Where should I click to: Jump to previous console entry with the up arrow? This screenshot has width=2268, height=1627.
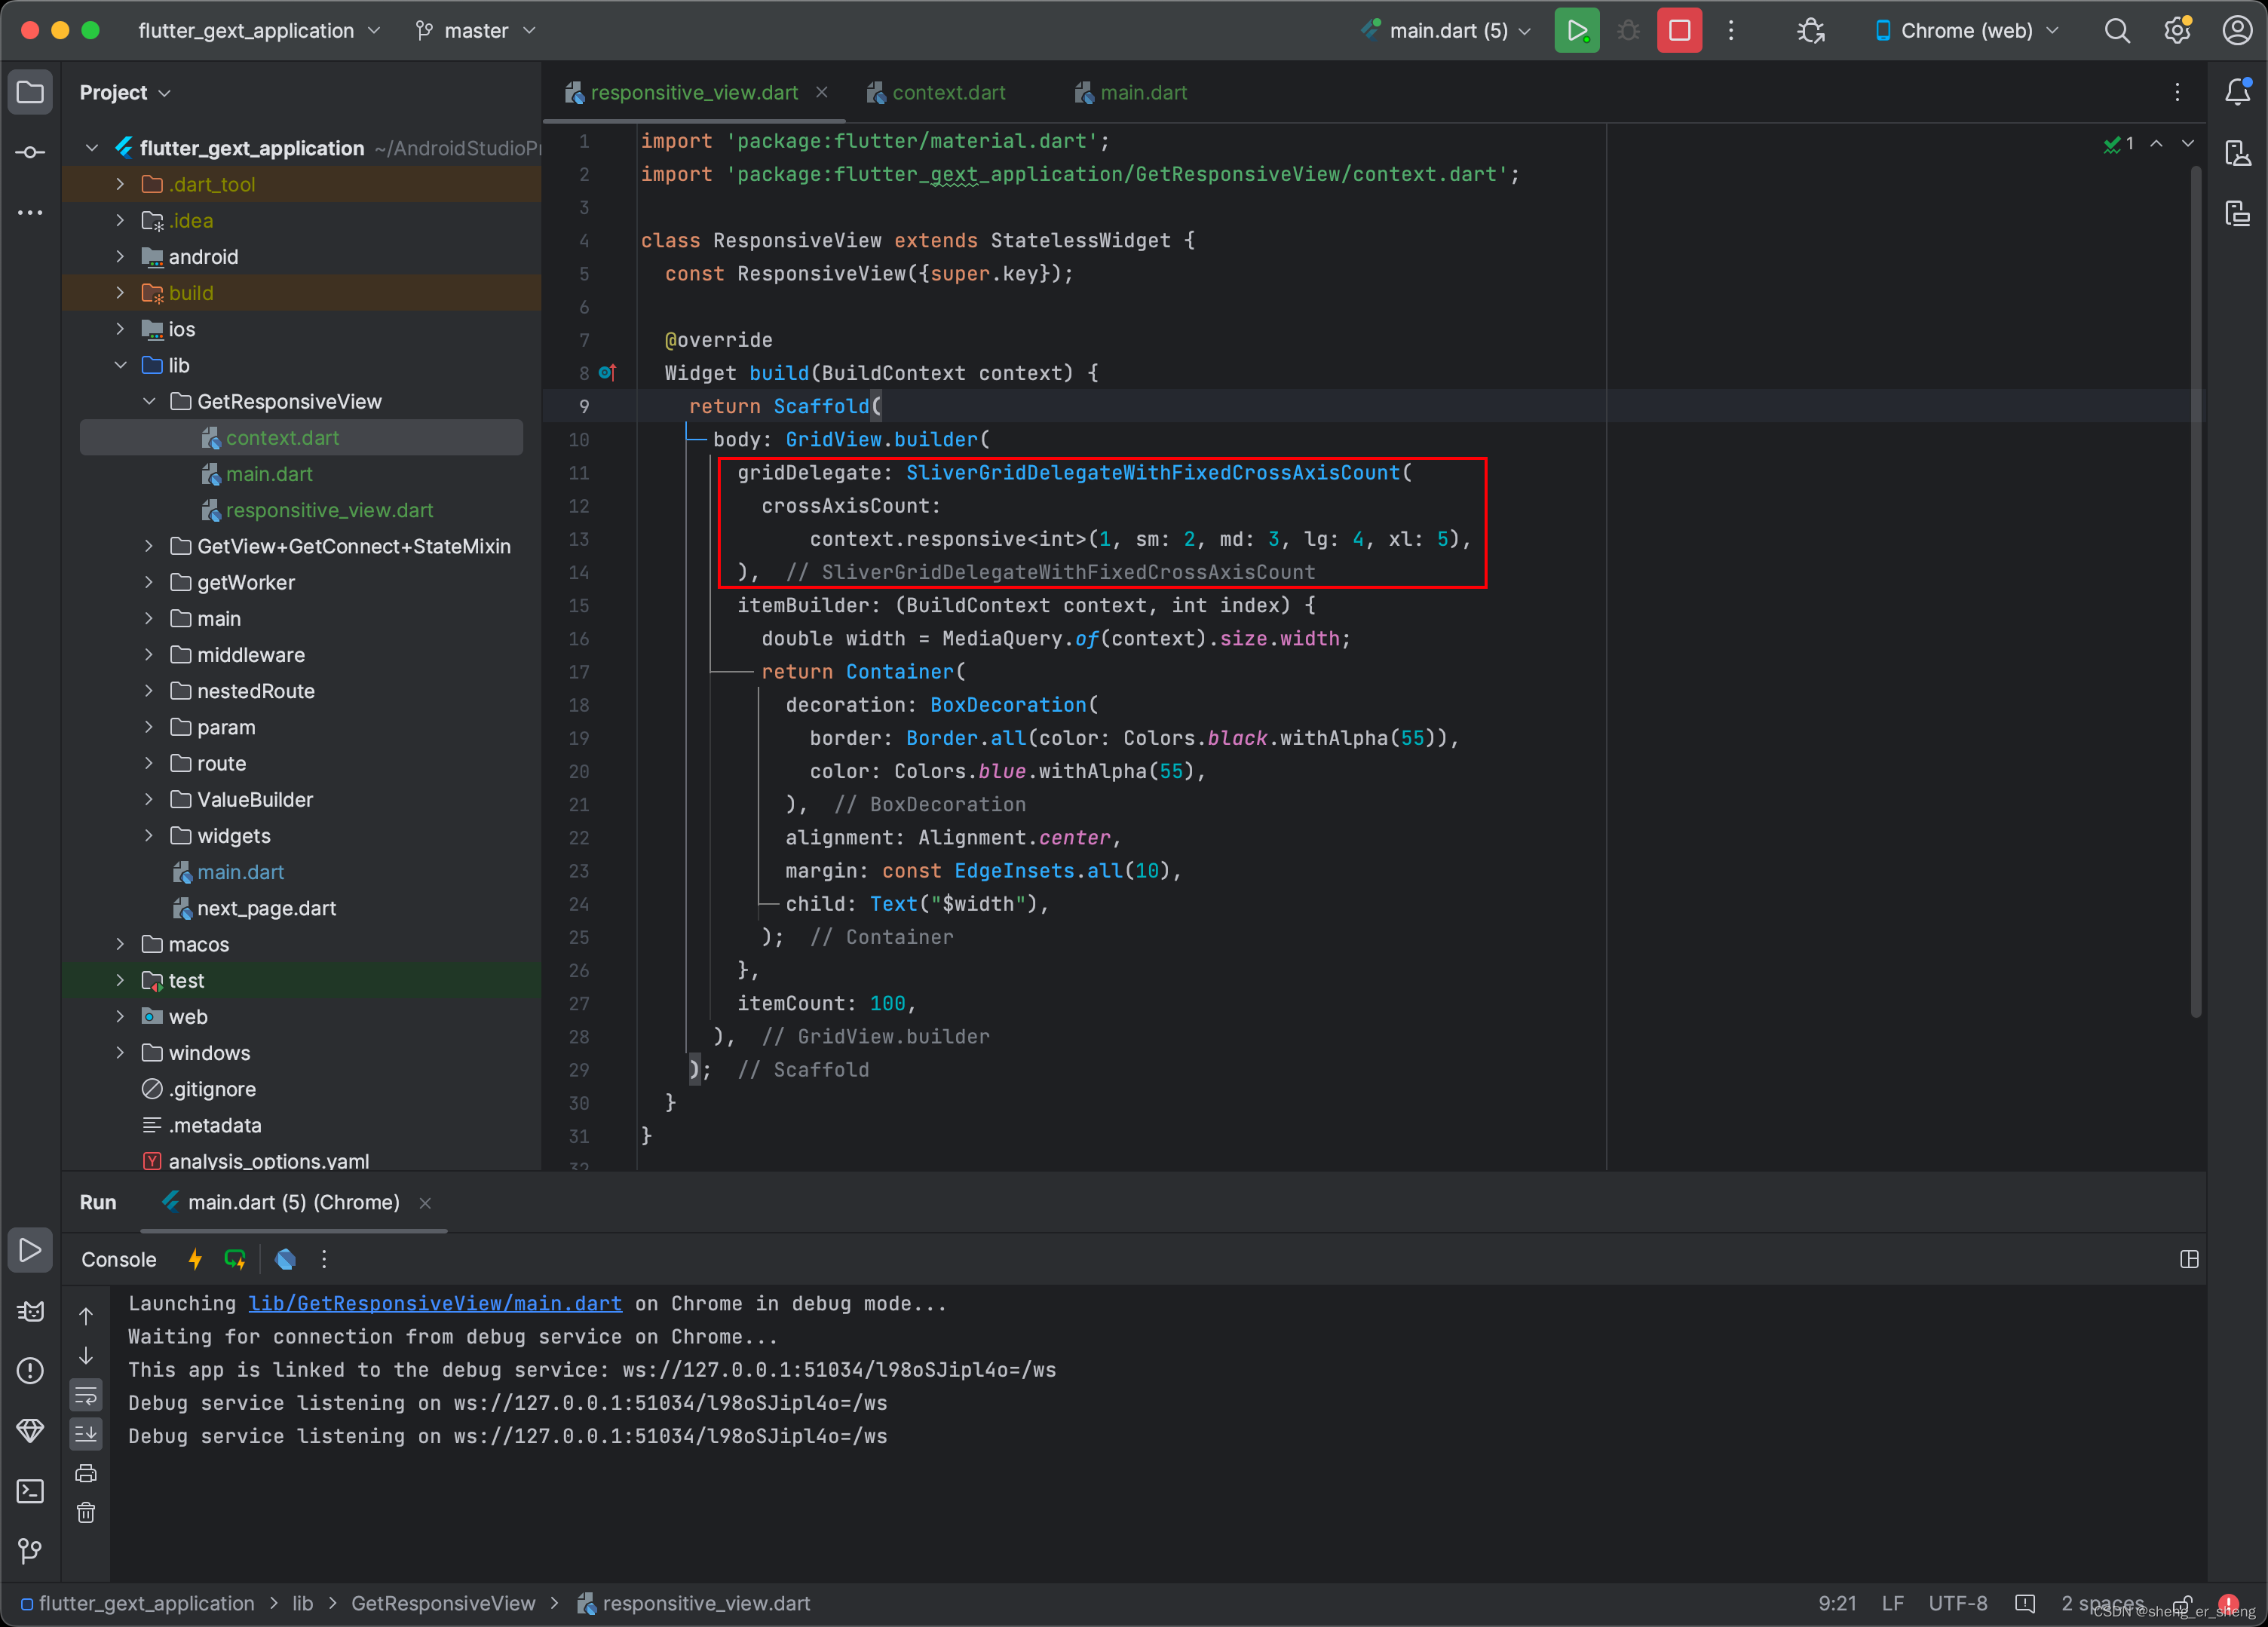[x=86, y=1316]
